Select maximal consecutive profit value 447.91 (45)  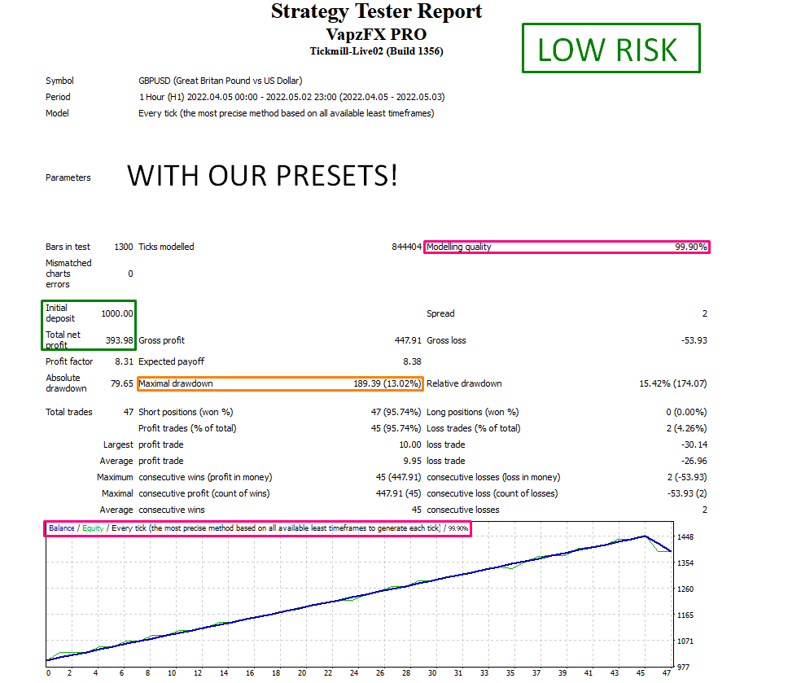[398, 494]
